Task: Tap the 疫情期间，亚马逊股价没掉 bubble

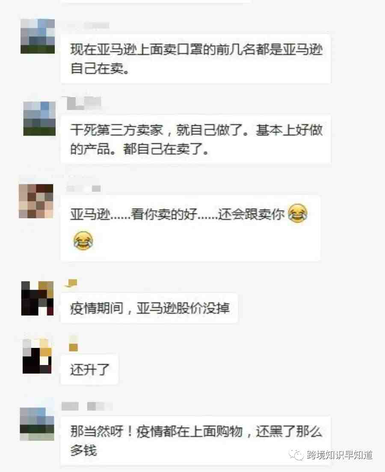Action: tap(149, 308)
